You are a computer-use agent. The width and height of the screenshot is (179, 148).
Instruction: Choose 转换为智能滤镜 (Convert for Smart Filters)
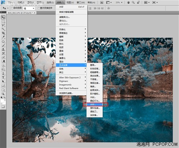72,12
